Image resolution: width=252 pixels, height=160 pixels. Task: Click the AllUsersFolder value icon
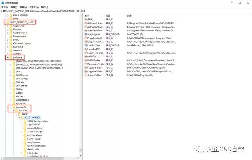pyautogui.click(x=86, y=23)
